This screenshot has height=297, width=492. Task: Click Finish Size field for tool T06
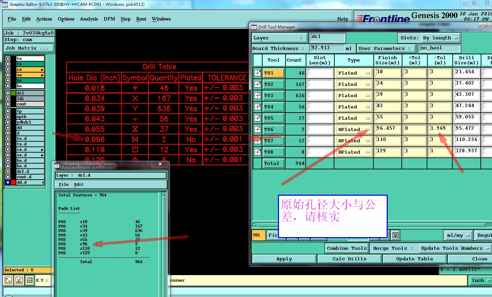click(388, 129)
